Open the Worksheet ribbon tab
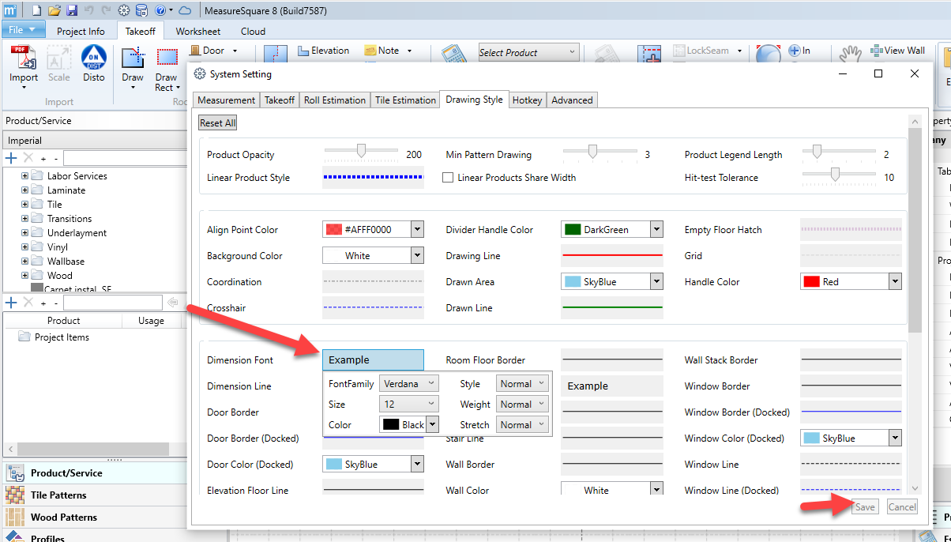 pos(198,32)
